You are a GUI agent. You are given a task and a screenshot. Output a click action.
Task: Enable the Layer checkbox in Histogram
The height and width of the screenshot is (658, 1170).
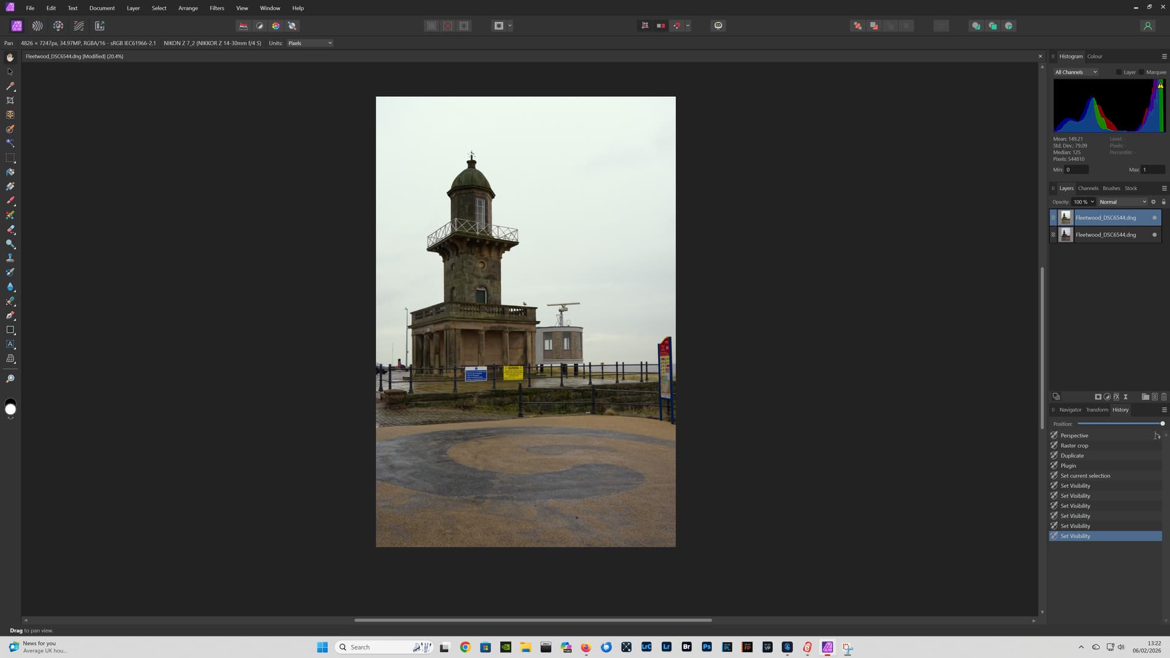click(1119, 72)
